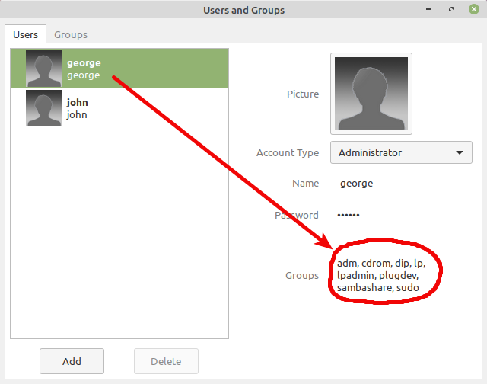
Task: Select the john user row
Action: coord(119,108)
